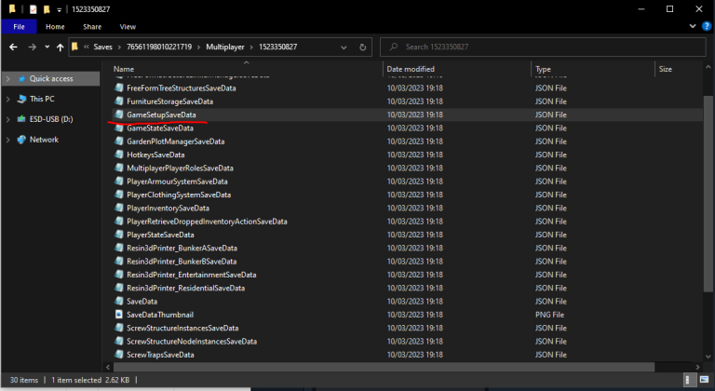Screen dimensions: 715x391
Task: Expand the ribbon with the chevron
Action: click(692, 27)
